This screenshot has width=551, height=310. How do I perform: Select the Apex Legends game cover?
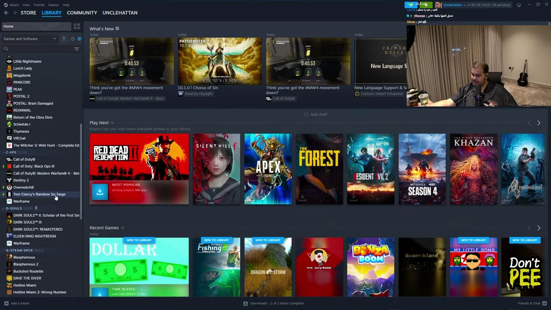click(x=268, y=169)
